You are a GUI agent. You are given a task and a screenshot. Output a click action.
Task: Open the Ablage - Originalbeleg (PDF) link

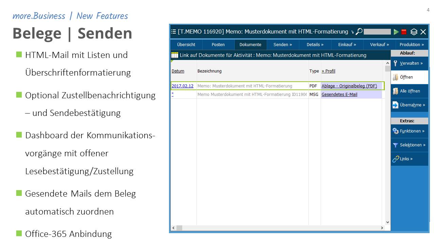click(x=349, y=86)
